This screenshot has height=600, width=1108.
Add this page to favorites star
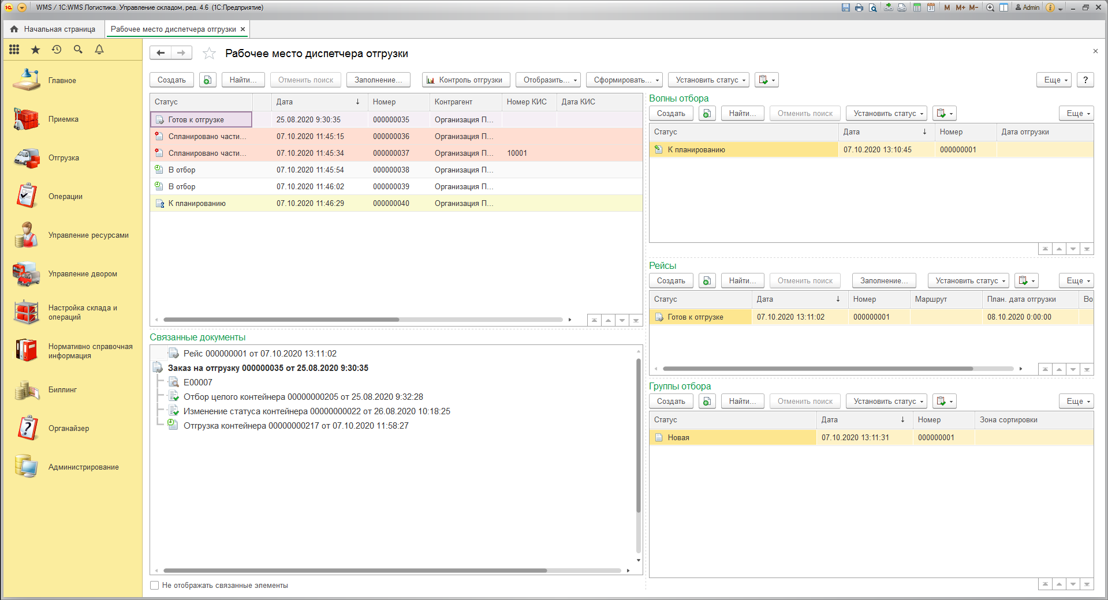[209, 54]
